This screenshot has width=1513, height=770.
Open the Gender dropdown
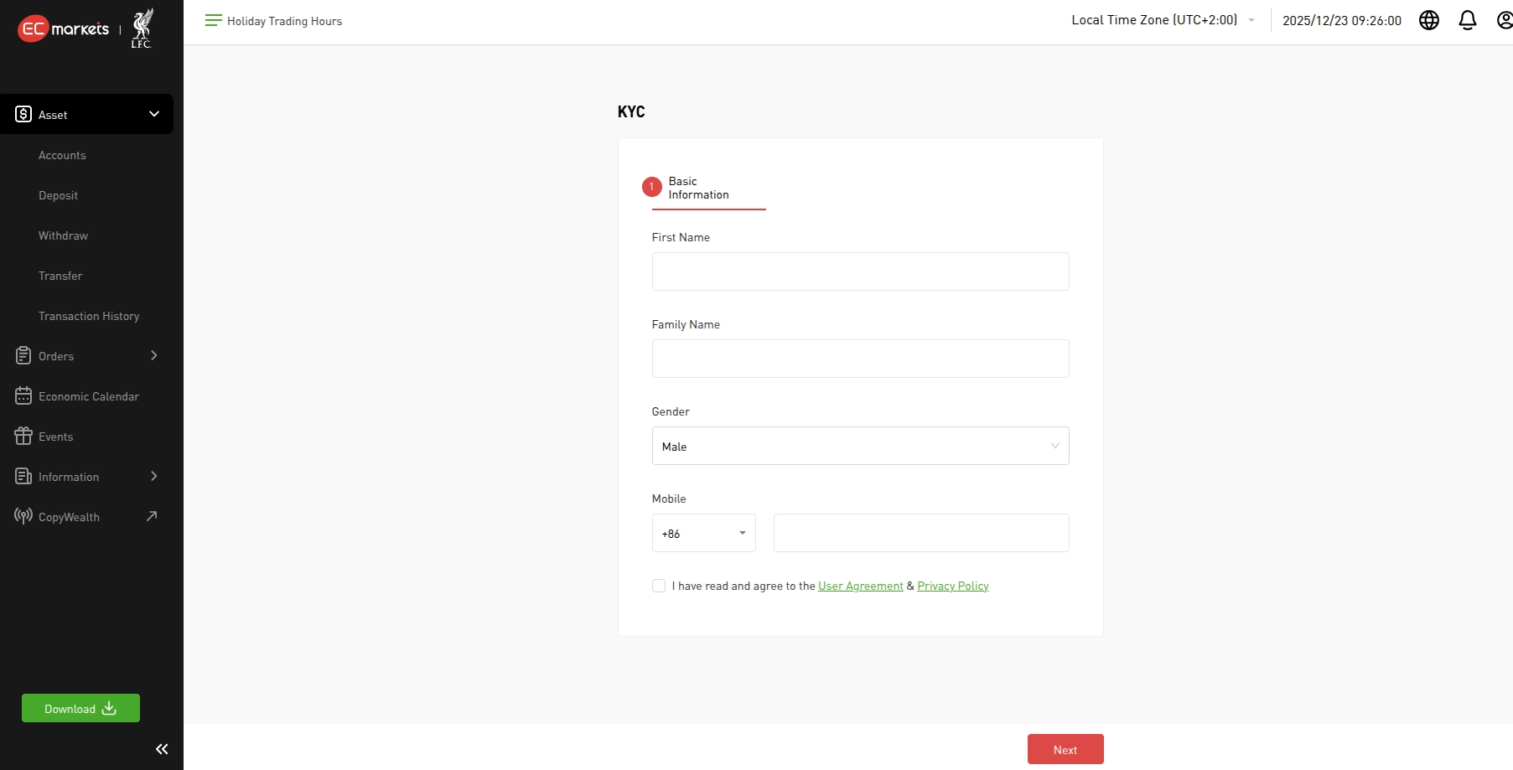click(860, 446)
